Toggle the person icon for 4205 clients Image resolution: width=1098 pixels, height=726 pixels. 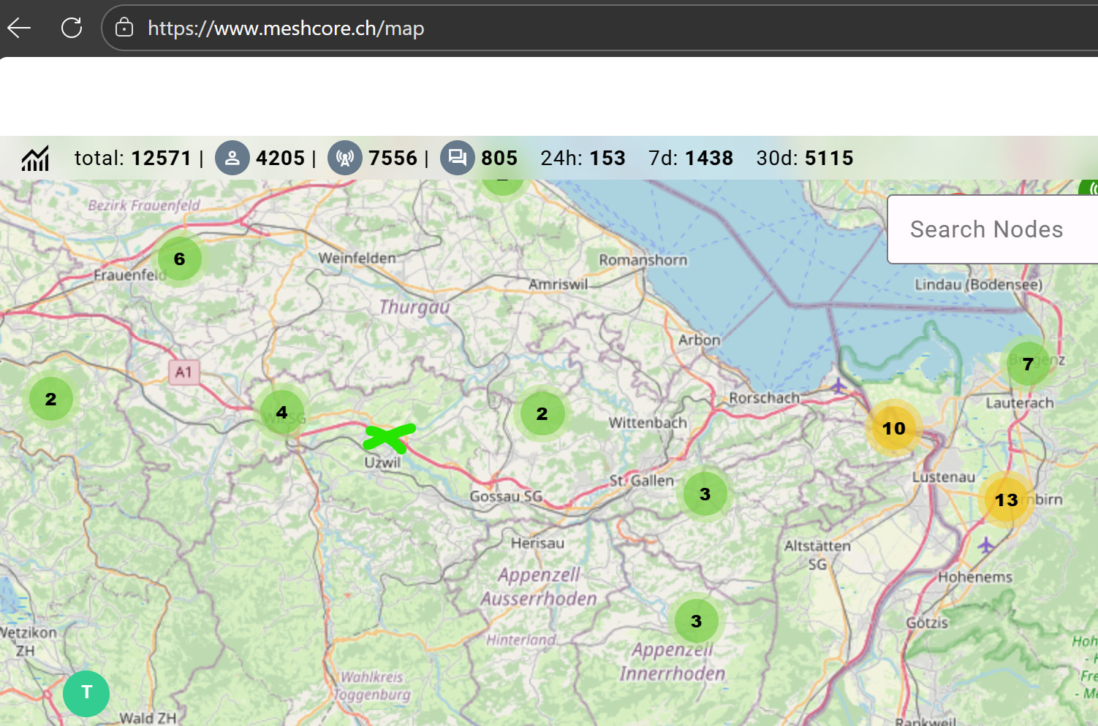pyautogui.click(x=232, y=158)
